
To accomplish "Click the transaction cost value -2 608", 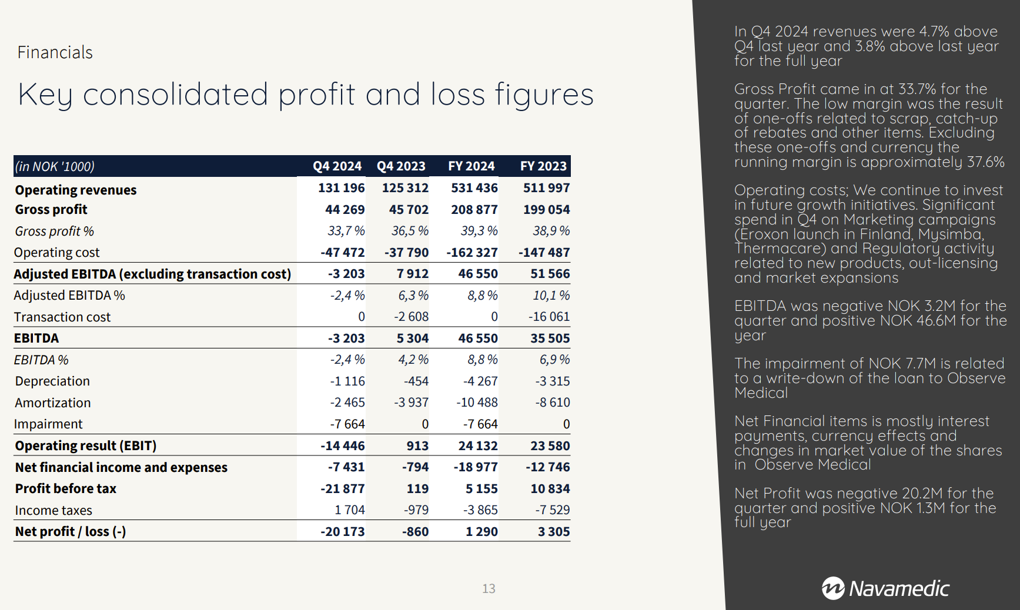I will pos(412,317).
